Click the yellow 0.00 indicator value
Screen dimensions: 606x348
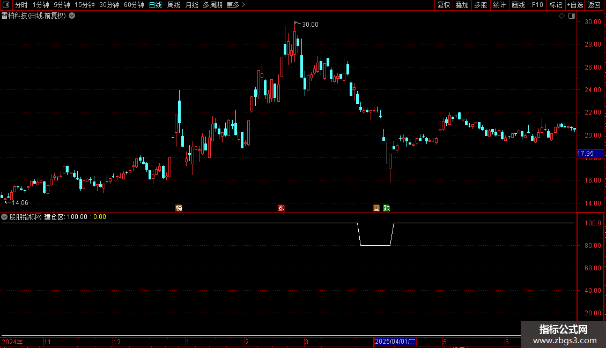point(100,217)
